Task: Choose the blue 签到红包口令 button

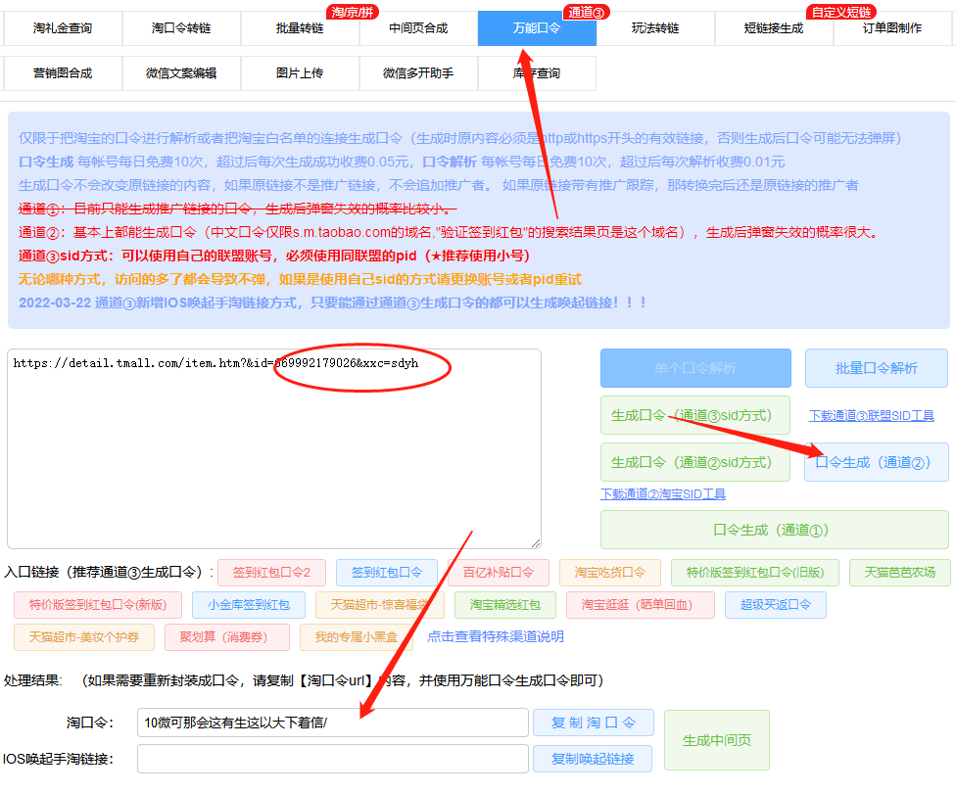Action: (x=387, y=573)
